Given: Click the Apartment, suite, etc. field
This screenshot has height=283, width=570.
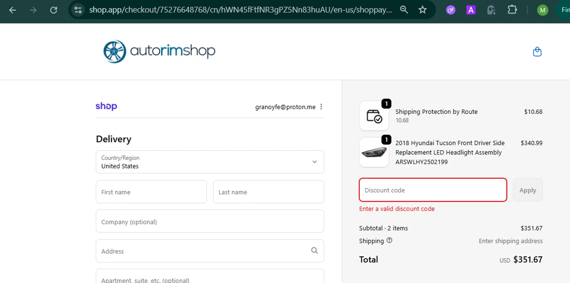Looking at the screenshot, I should pyautogui.click(x=210, y=276).
